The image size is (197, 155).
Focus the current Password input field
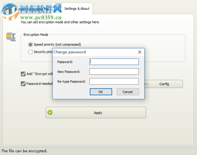pos(114,62)
